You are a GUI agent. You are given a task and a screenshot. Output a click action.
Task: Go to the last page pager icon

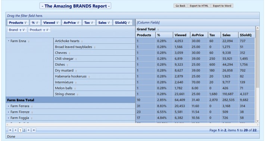[34, 130]
